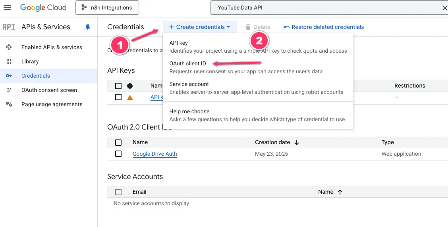Click the Google Cloud logo
Screen dimensions: 448x227
pos(43,8)
